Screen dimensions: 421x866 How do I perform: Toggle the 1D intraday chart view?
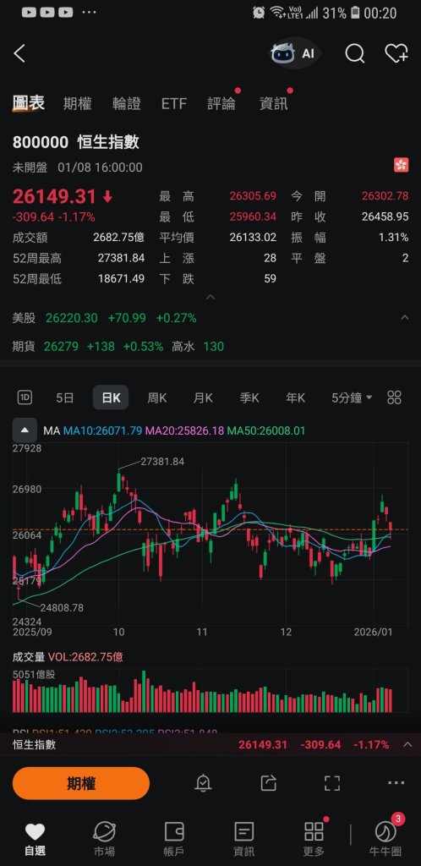tap(25, 397)
